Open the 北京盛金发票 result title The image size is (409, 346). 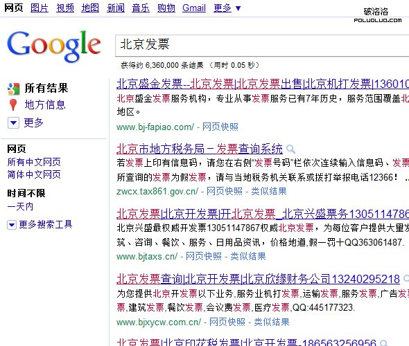click(263, 84)
